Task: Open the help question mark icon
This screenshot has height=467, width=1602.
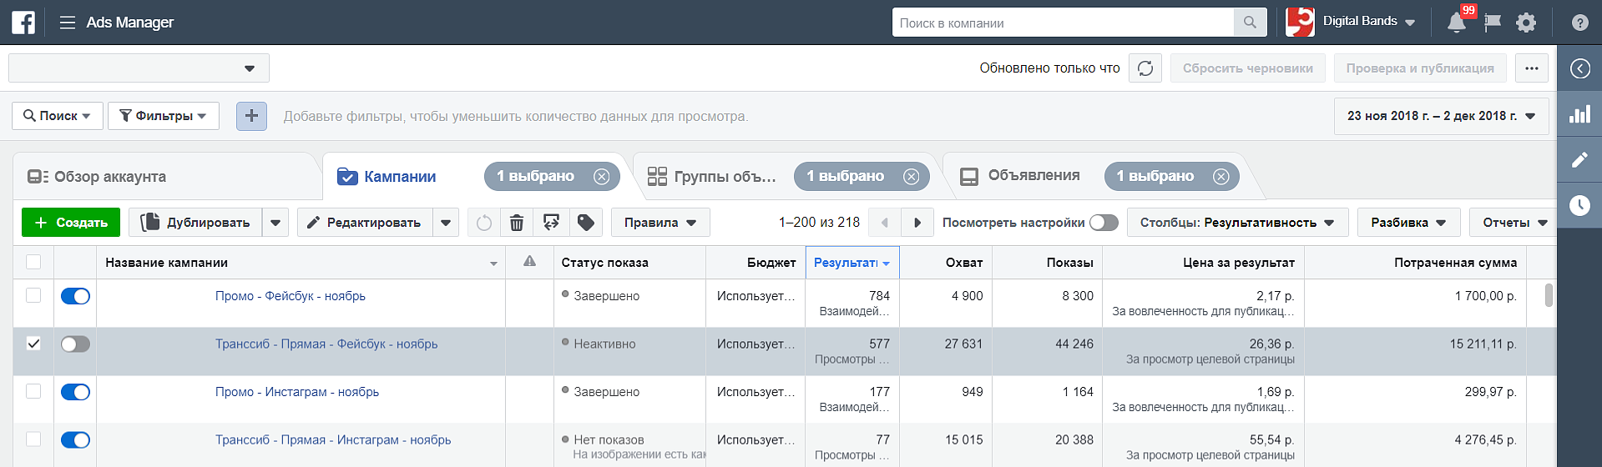Action: click(1579, 23)
